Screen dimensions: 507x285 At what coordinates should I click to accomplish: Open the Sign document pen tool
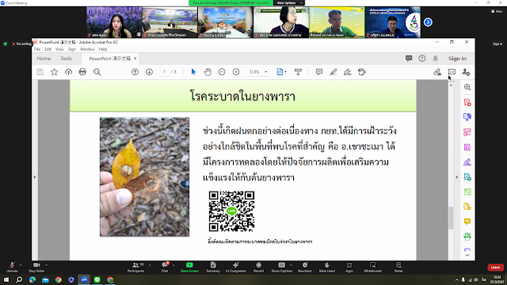coord(348,72)
